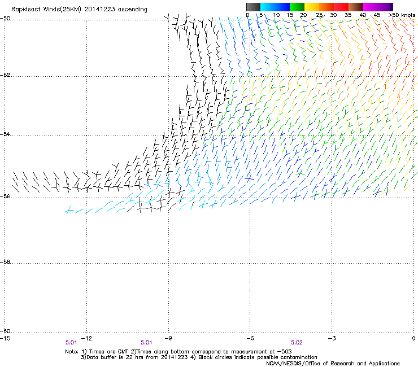Screen dimensions: 418x367
Task: Select the yellow 20-25 knots legend swatch
Action: point(312,7)
